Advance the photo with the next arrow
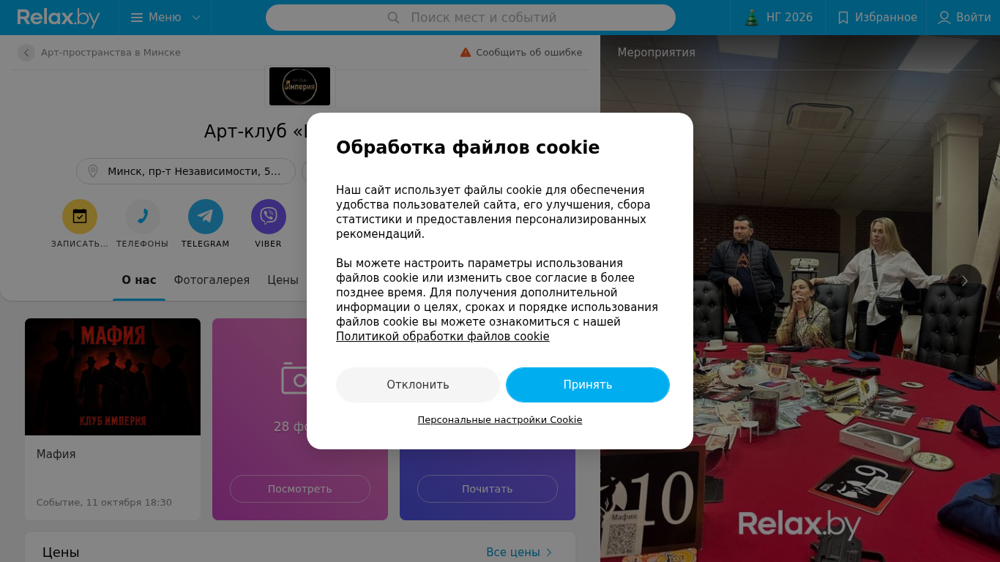The height and width of the screenshot is (562, 1000). pyautogui.click(x=965, y=281)
